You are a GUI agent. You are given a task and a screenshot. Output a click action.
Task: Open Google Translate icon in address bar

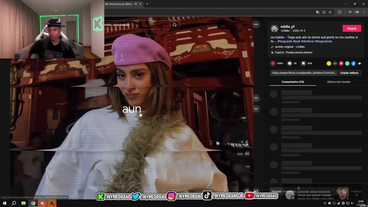tap(318, 12)
